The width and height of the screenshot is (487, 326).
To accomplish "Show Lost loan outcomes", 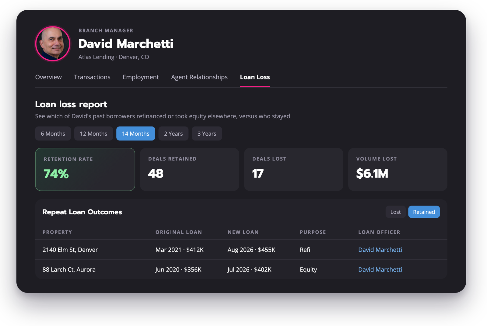I will tap(396, 212).
